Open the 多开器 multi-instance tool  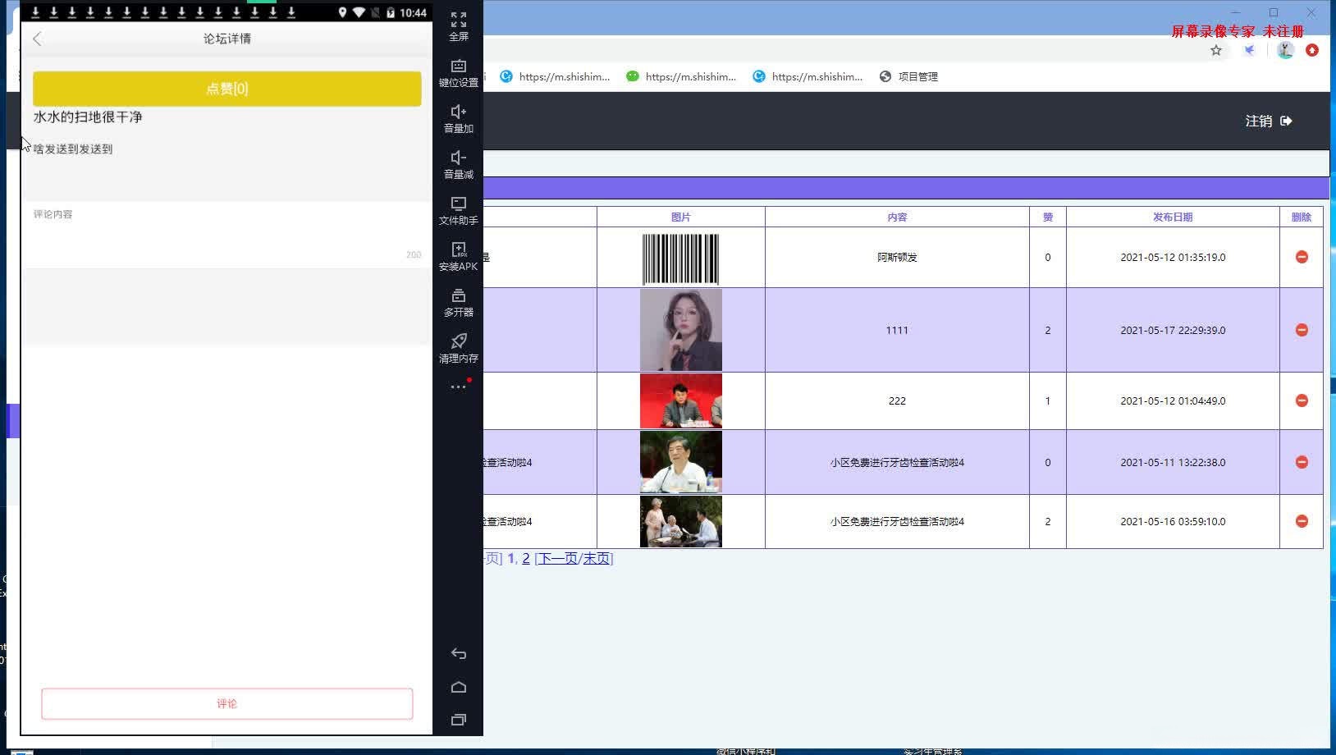point(459,302)
